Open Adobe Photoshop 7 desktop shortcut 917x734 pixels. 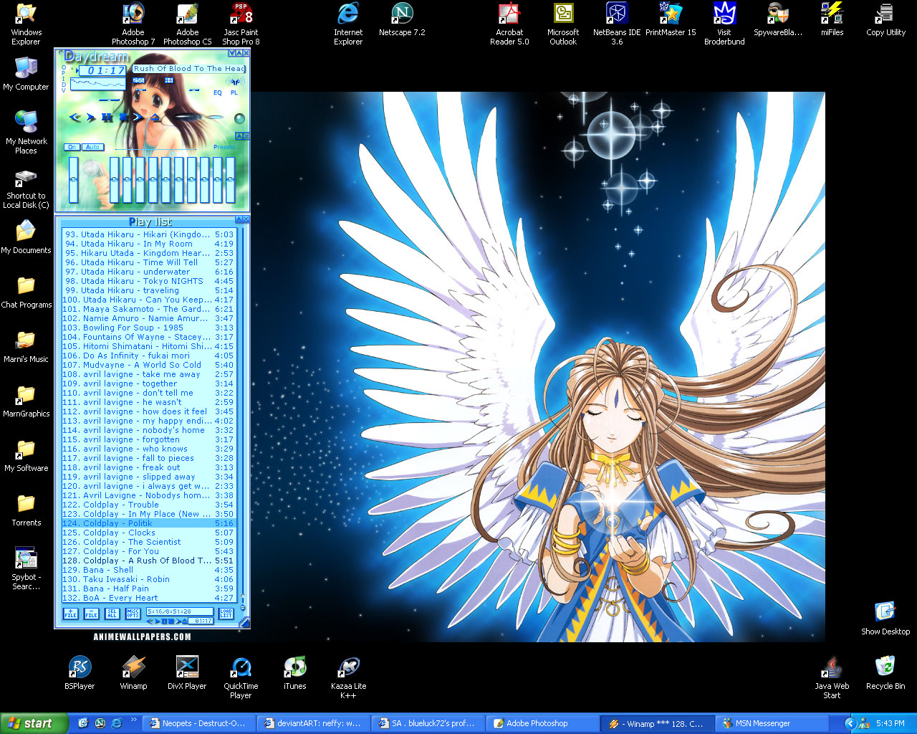(x=133, y=24)
